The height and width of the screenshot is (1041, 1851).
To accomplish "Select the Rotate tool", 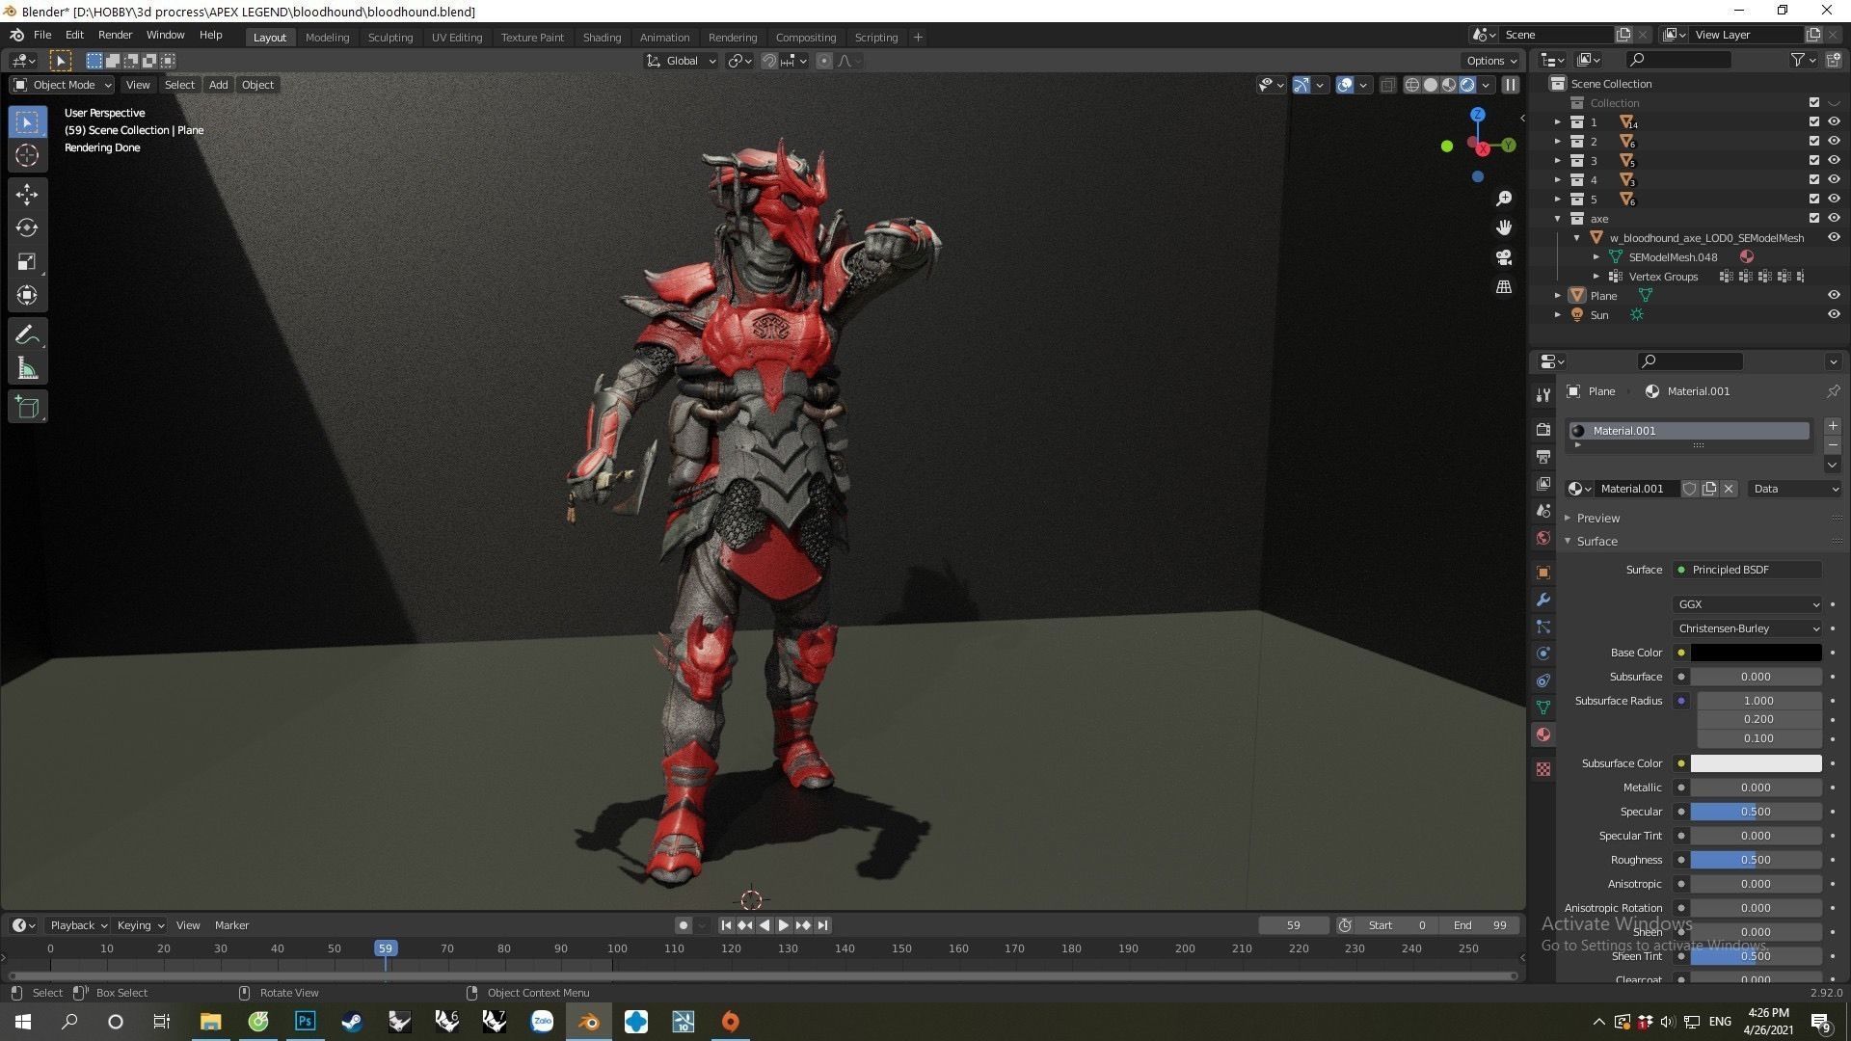I will pos(27,227).
